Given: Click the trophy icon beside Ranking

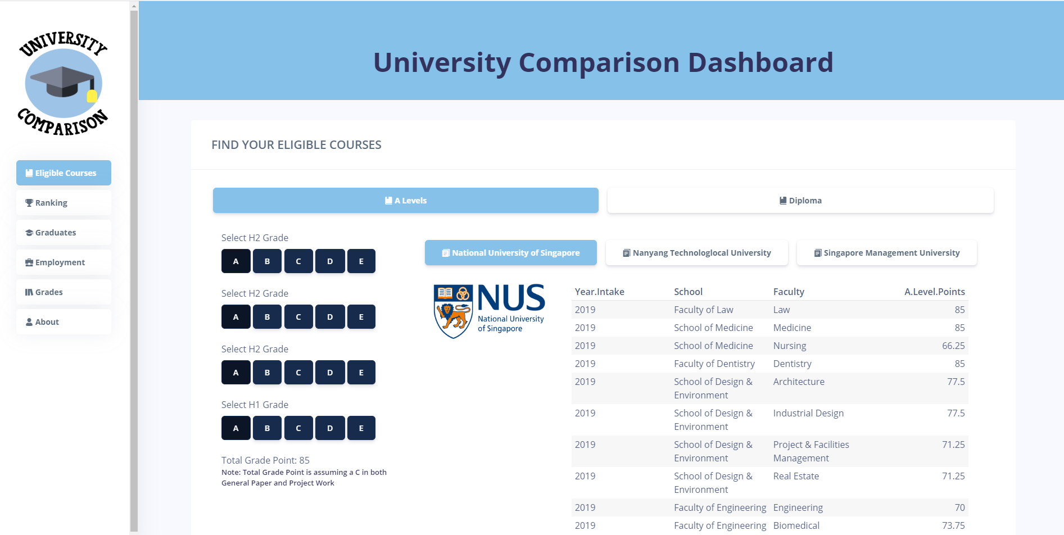Looking at the screenshot, I should (29, 203).
